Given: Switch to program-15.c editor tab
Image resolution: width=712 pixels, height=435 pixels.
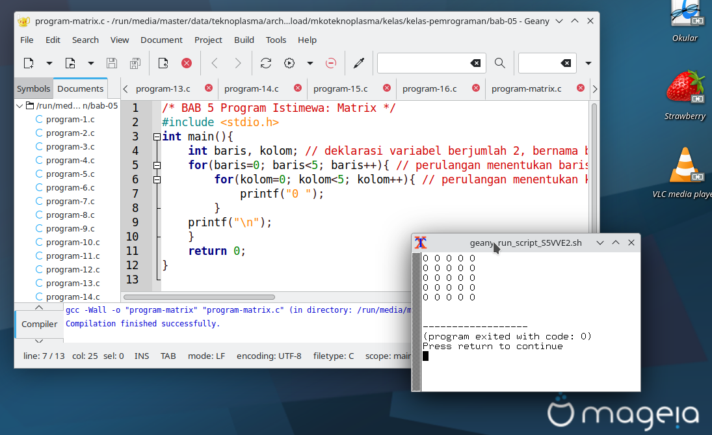Looking at the screenshot, I should tap(341, 88).
